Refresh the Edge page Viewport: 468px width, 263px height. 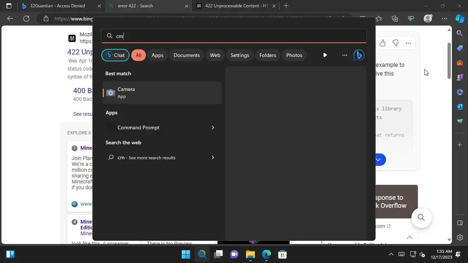pos(26,19)
